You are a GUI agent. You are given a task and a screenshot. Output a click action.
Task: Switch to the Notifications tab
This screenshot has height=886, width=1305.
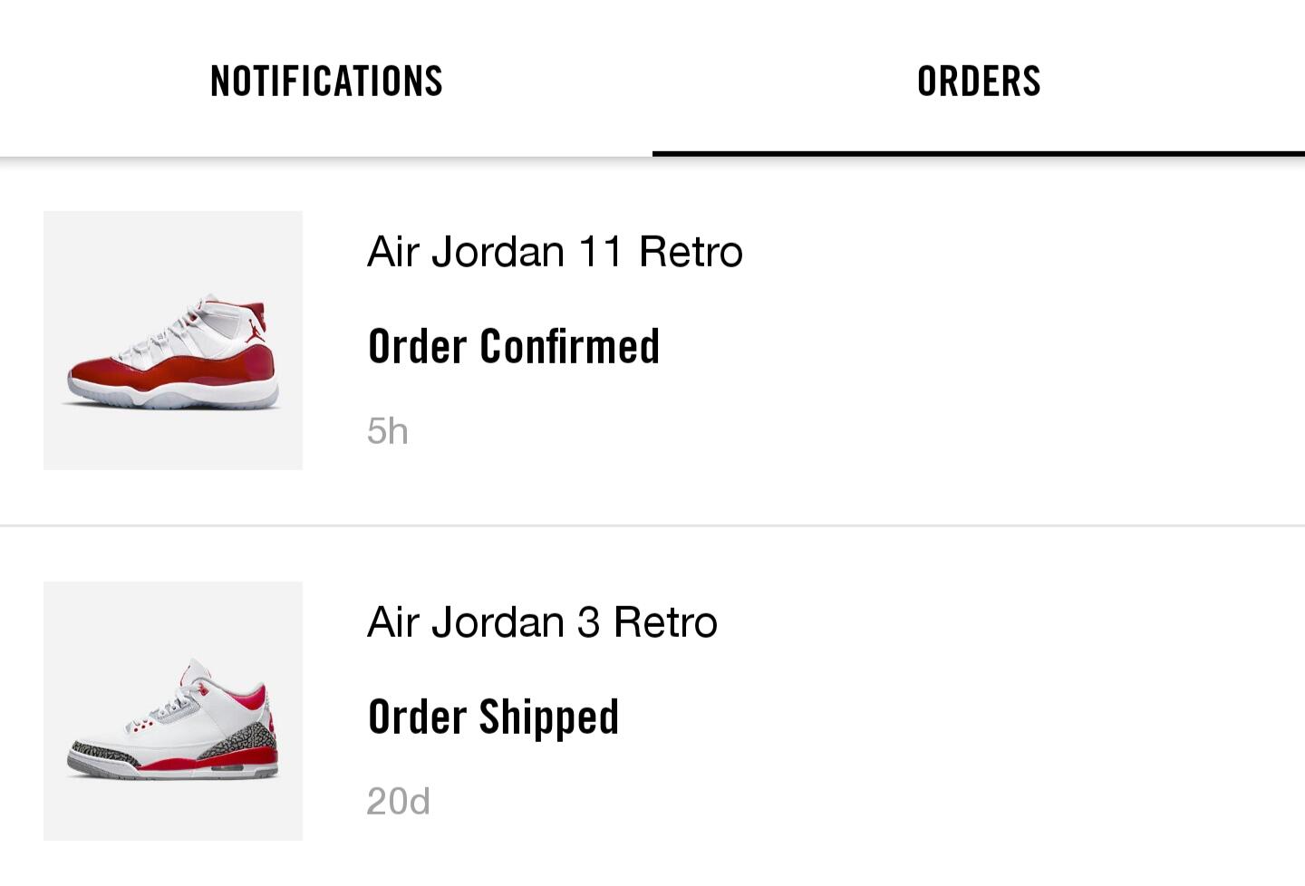(326, 82)
